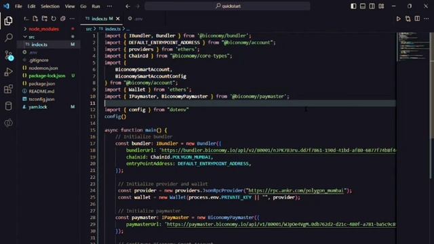This screenshot has width=434, height=244.
Task: Collapse all folders in explorer
Action: (63, 18)
